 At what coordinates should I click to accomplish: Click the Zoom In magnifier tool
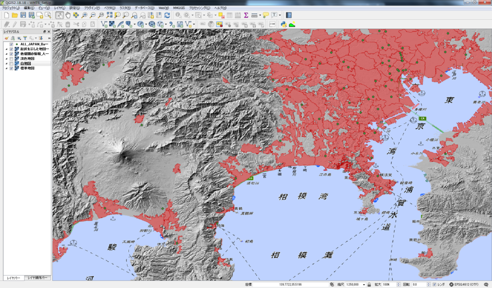(x=84, y=15)
